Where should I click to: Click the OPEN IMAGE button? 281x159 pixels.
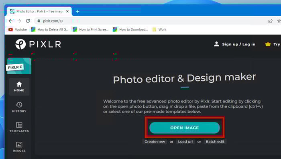pos(184,128)
